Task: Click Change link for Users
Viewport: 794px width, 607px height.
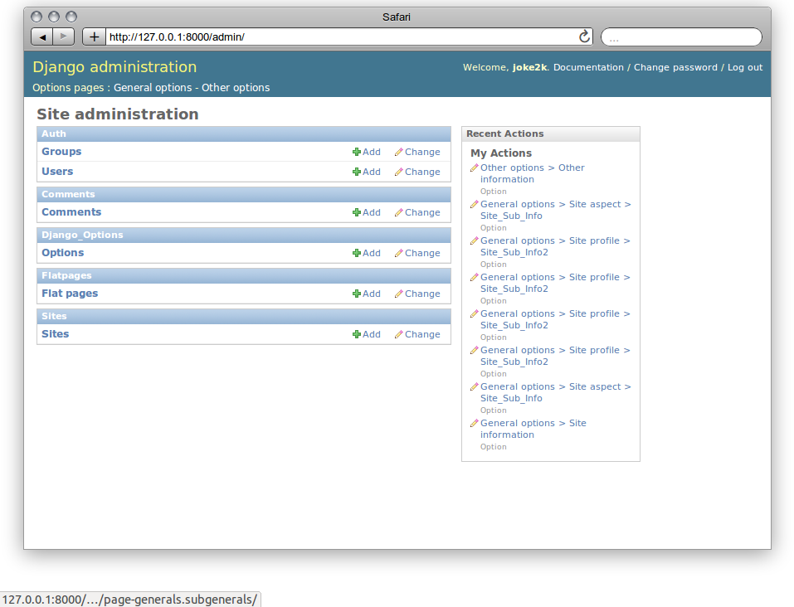Action: point(422,172)
